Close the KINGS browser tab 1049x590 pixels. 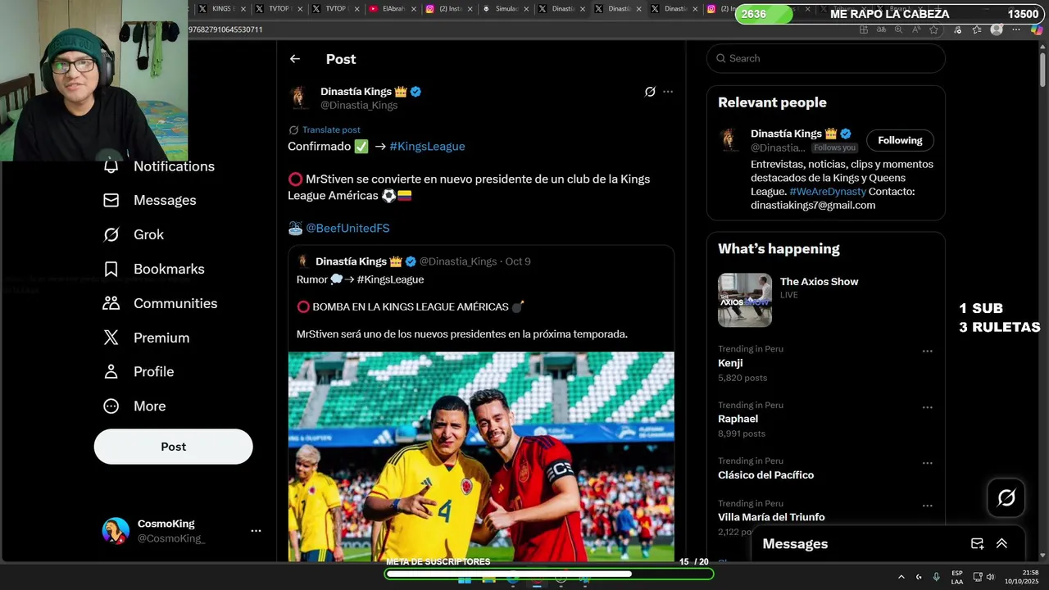[x=243, y=9]
